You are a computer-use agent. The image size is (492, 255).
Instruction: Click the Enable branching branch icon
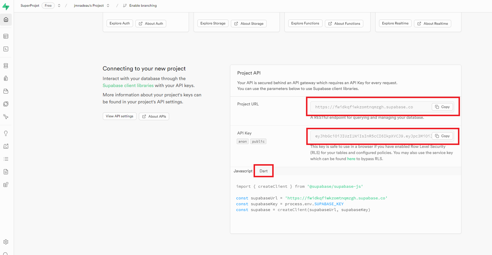click(x=125, y=6)
